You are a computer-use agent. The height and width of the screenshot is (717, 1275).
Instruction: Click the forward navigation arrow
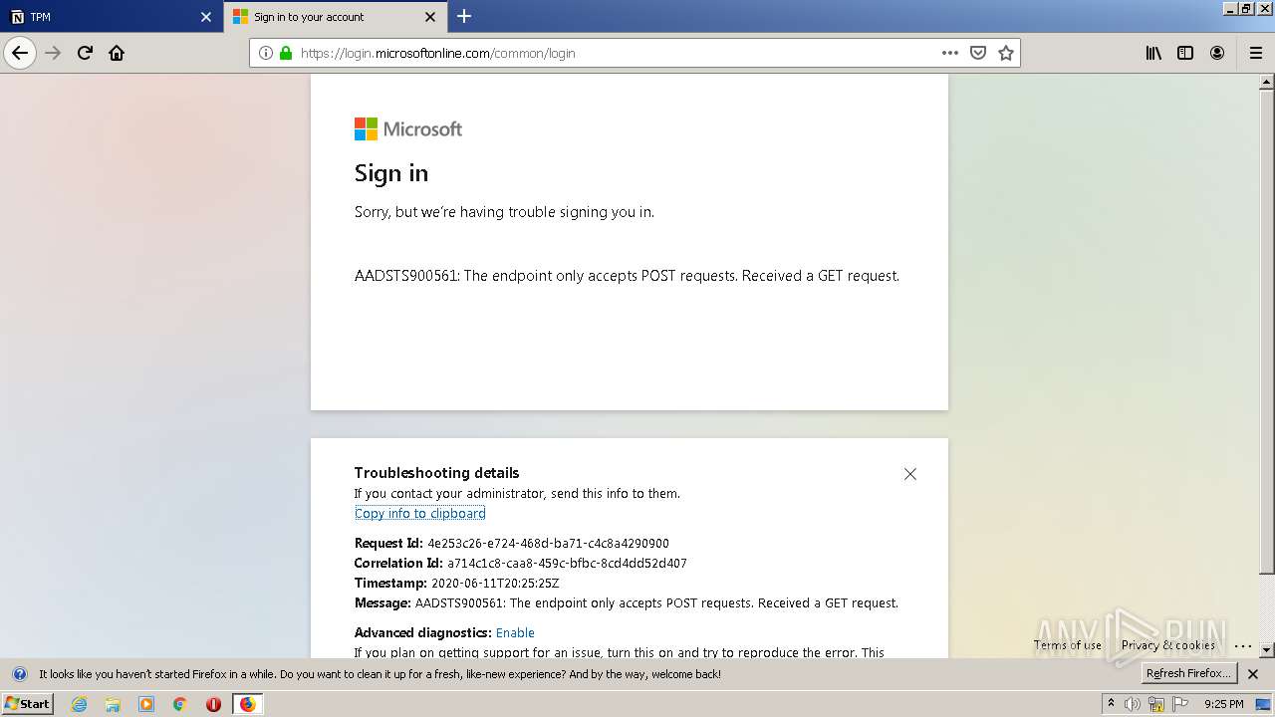point(54,53)
